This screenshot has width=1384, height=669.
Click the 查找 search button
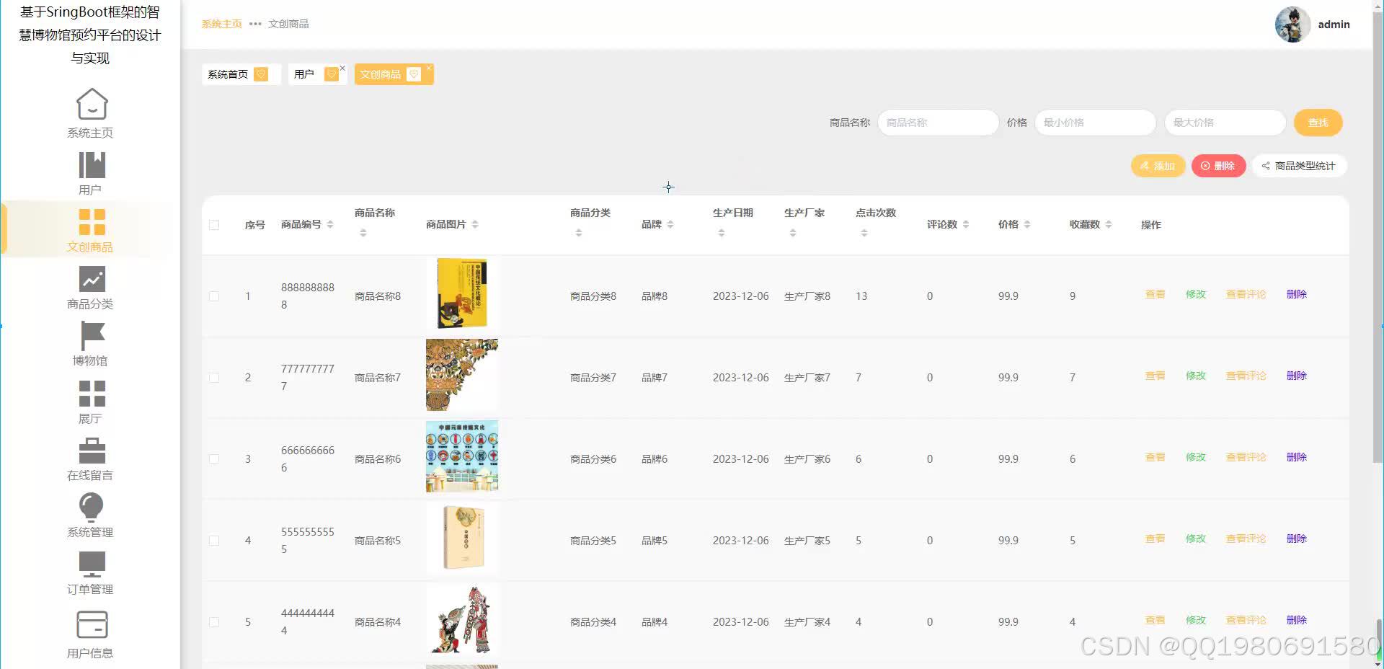(1318, 123)
